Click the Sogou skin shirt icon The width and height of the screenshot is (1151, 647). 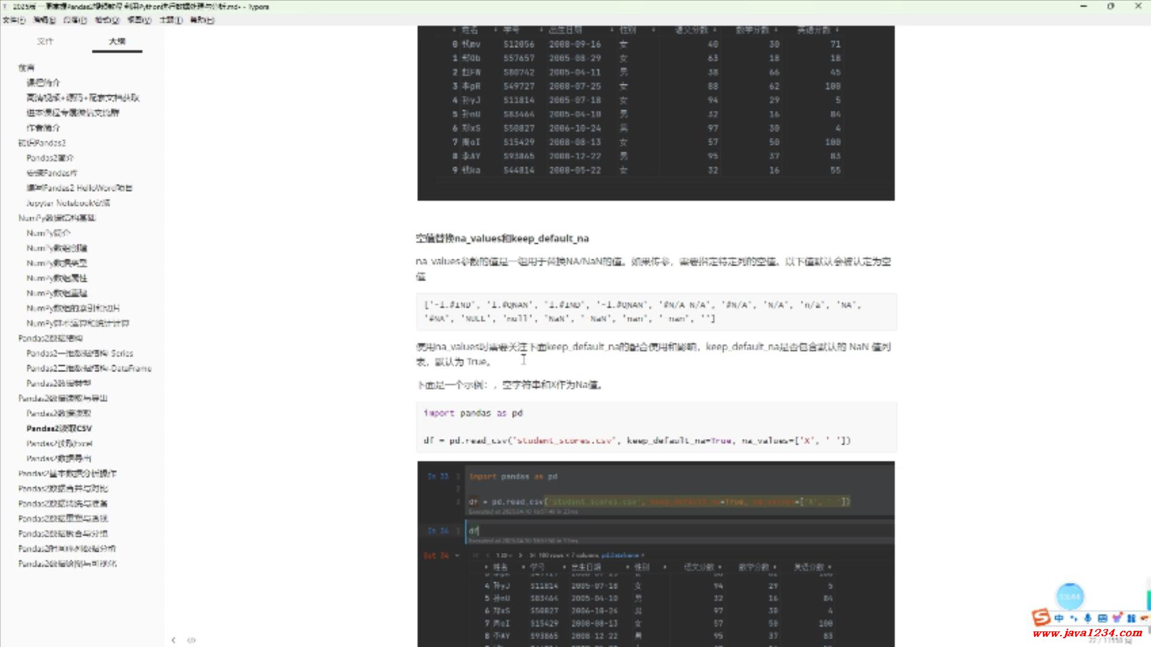tap(1117, 618)
